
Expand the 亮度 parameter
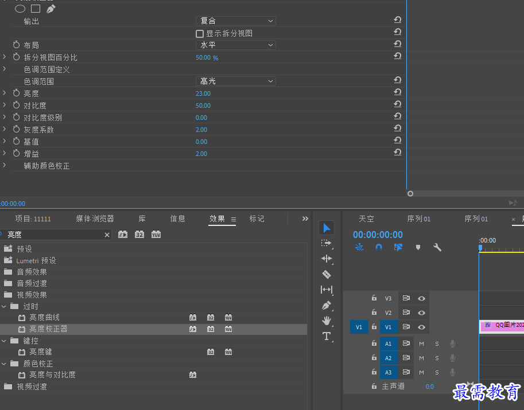click(x=5, y=93)
